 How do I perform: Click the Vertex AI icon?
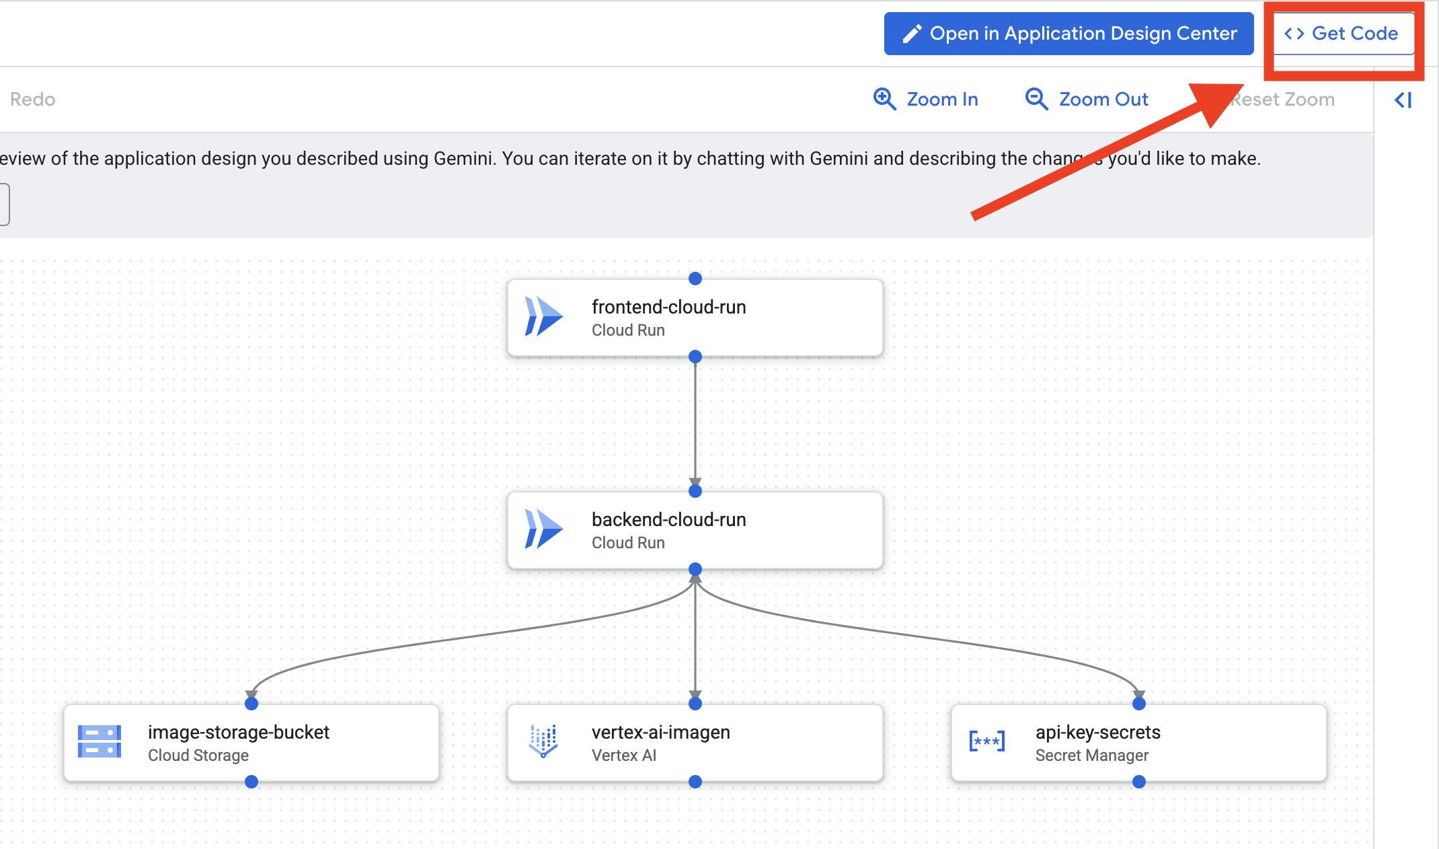543,741
